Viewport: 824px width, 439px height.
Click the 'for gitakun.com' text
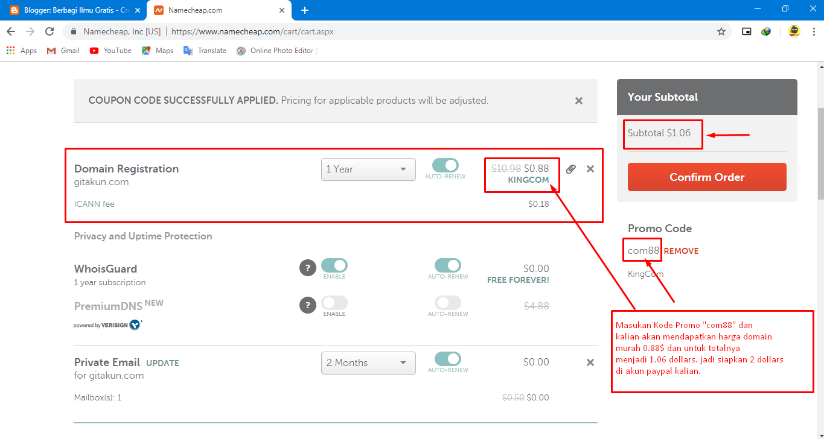[x=109, y=376]
